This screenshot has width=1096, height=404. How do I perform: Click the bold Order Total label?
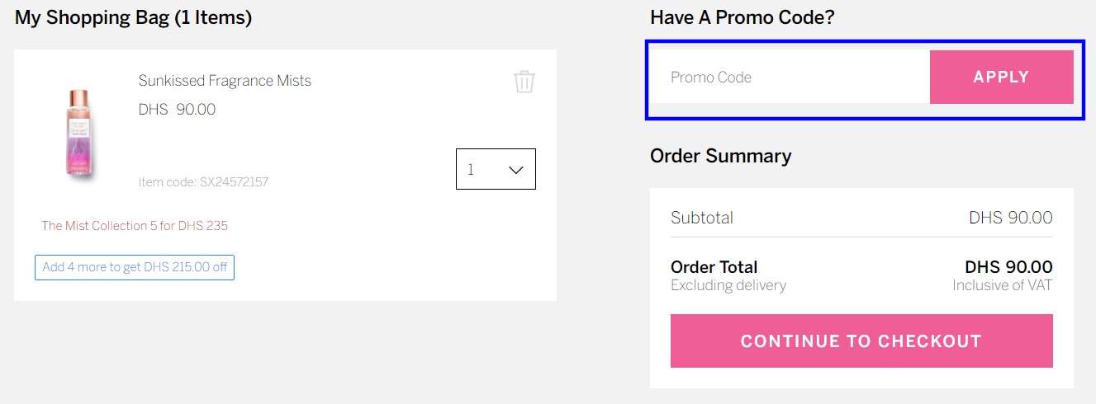tap(714, 267)
